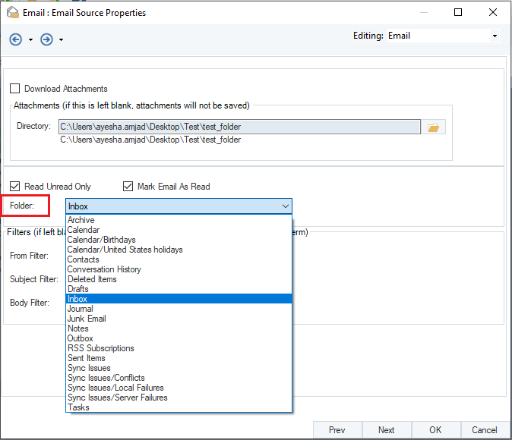Click the Next button
512x440 pixels.
point(386,430)
